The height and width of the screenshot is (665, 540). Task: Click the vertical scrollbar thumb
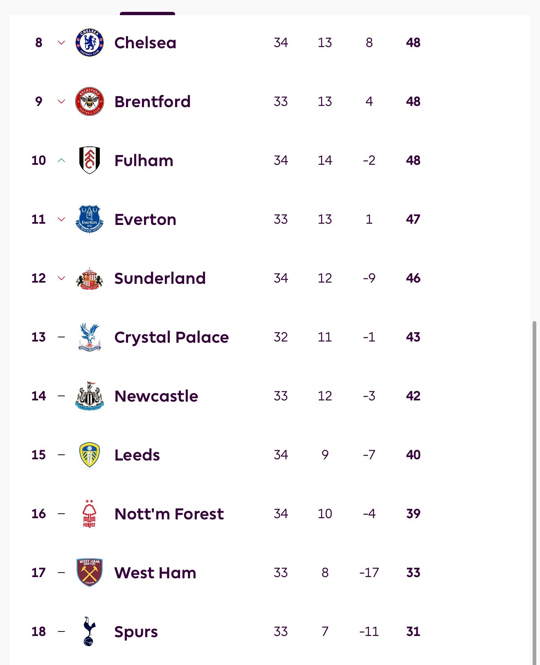pos(534,491)
